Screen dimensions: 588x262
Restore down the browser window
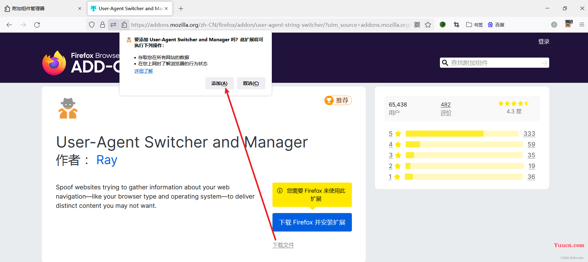click(565, 8)
